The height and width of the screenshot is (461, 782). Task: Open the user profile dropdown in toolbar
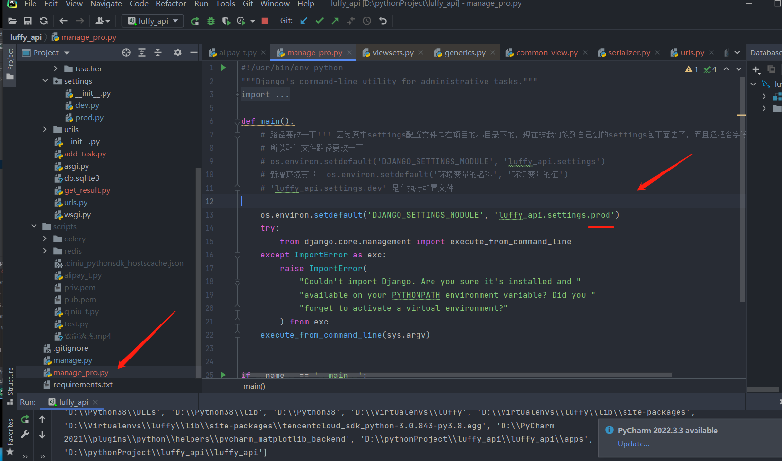pyautogui.click(x=103, y=21)
